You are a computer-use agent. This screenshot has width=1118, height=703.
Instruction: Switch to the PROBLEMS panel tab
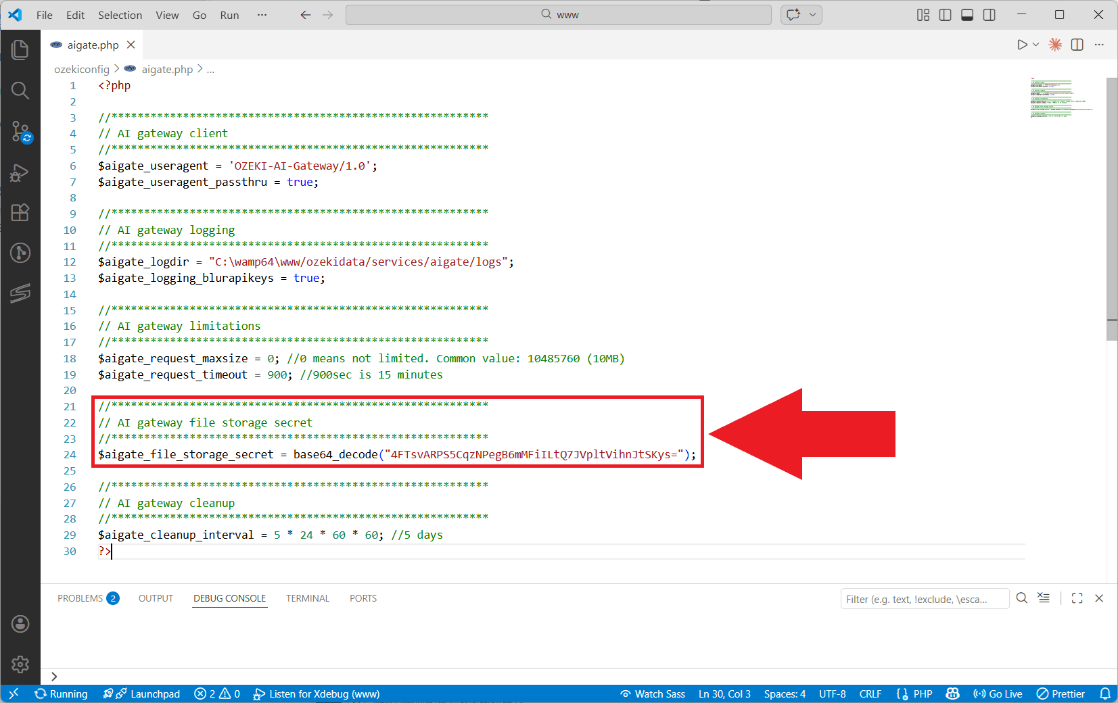tap(88, 598)
